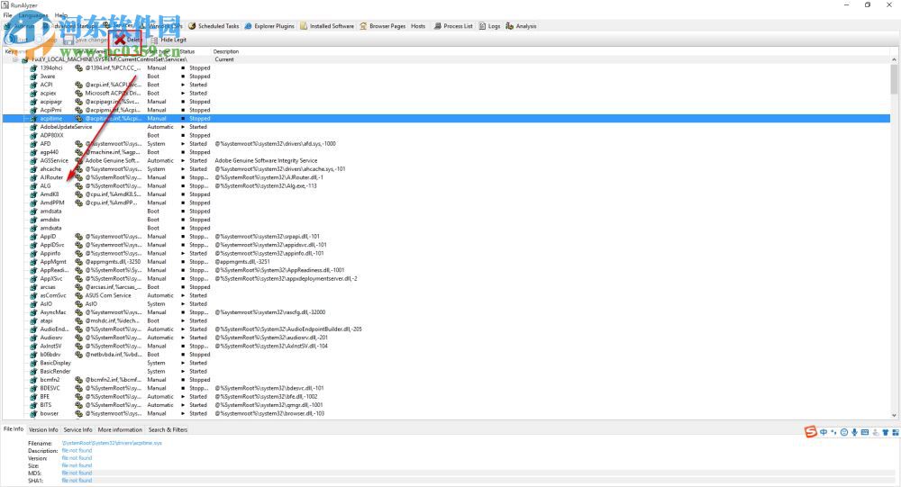Show the Process List
Viewport: 901px width, 487px height.
tap(453, 26)
